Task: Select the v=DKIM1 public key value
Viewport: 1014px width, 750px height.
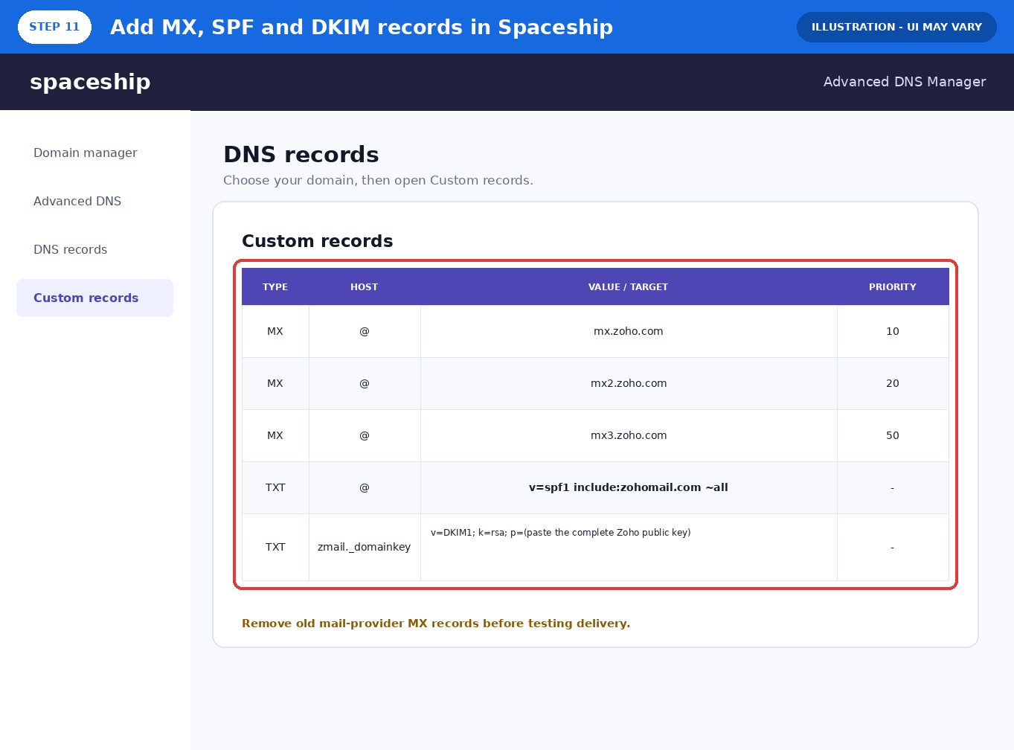Action: (x=629, y=547)
